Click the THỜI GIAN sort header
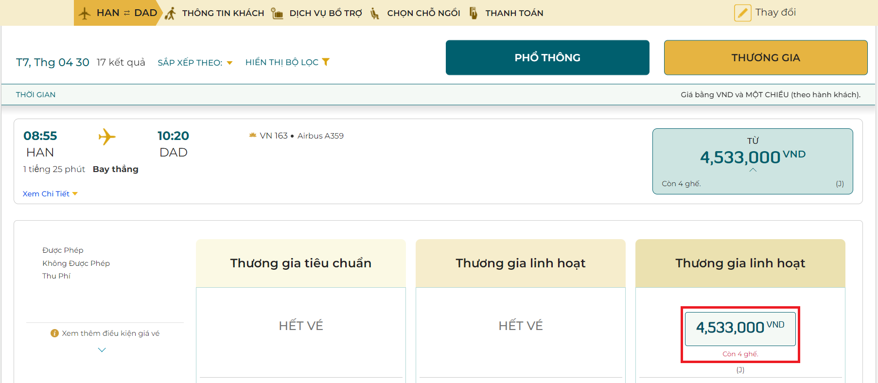 35,94
